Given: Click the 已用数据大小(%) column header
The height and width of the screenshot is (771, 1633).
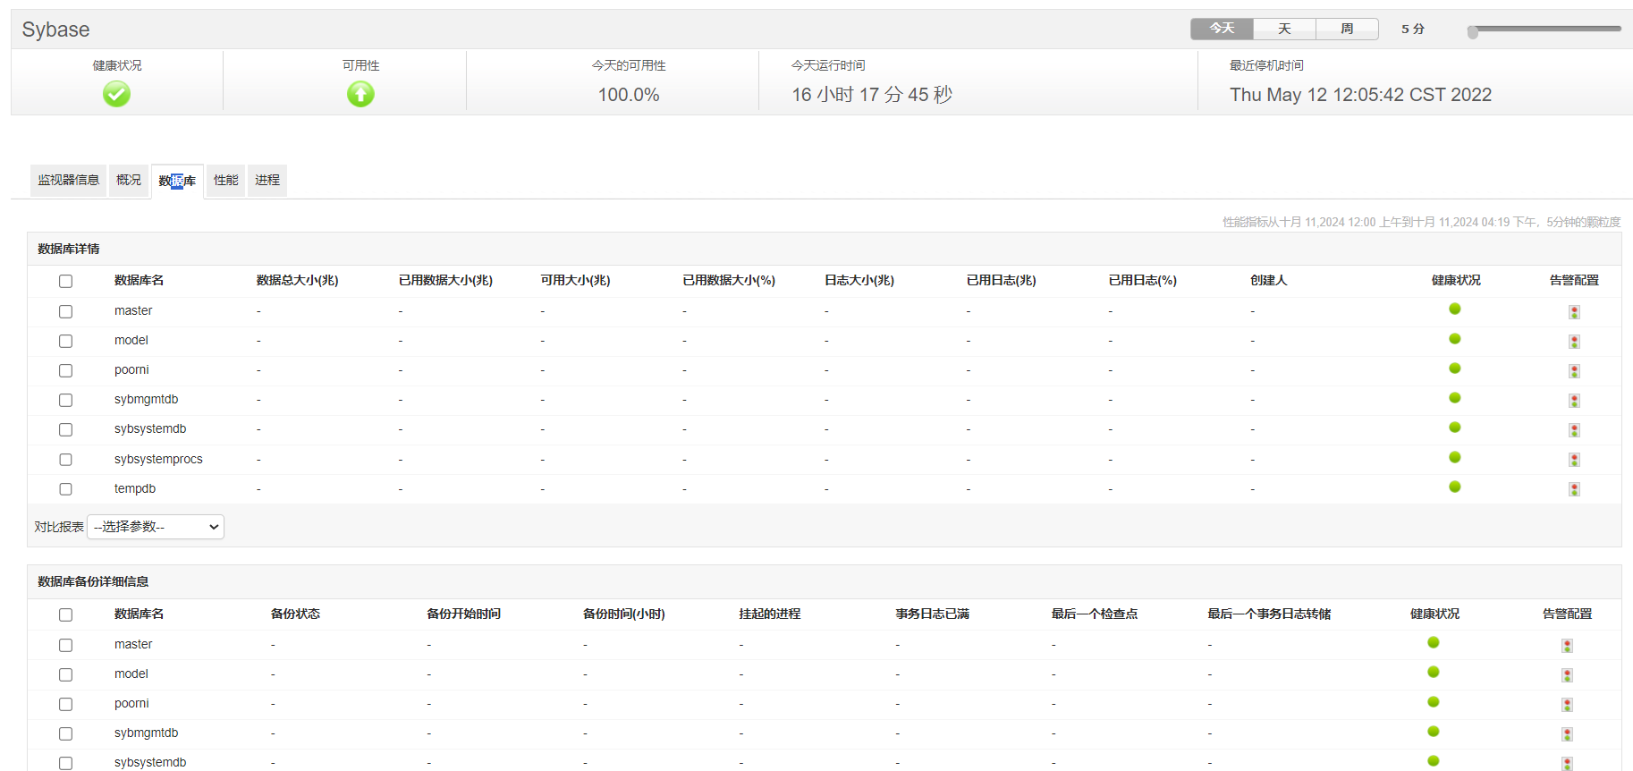Looking at the screenshot, I should (729, 280).
